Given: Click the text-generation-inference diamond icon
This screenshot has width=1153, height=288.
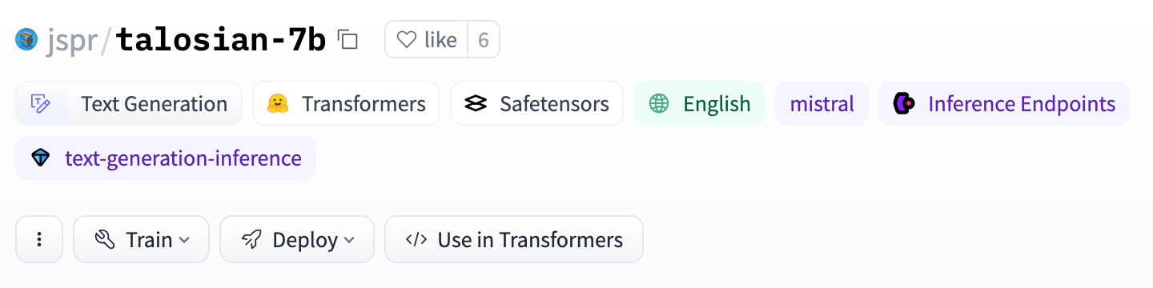Looking at the screenshot, I should click(41, 158).
